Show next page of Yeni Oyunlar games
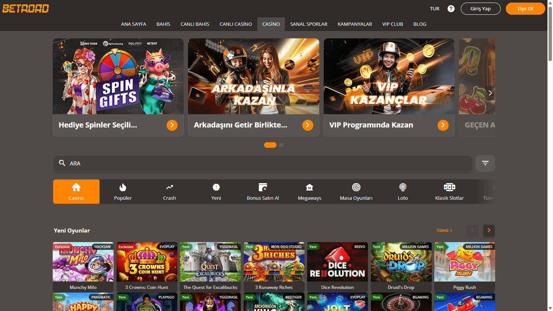 (489, 230)
